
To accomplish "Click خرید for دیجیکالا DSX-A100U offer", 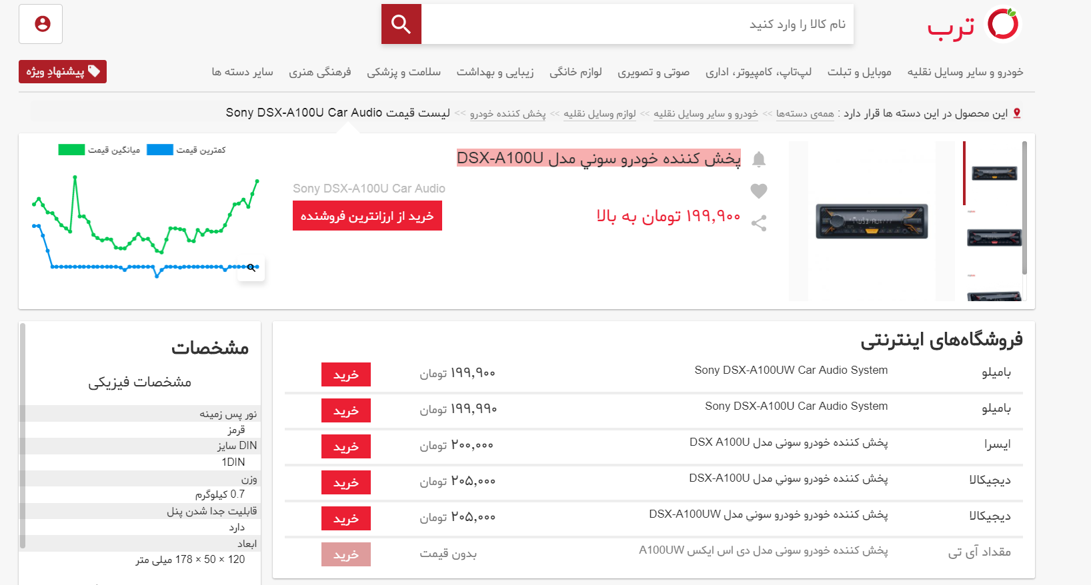I will [346, 483].
